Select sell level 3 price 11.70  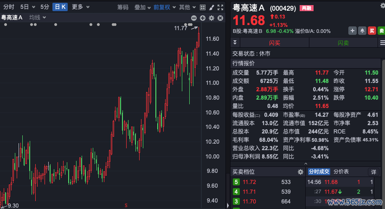(x=249, y=202)
